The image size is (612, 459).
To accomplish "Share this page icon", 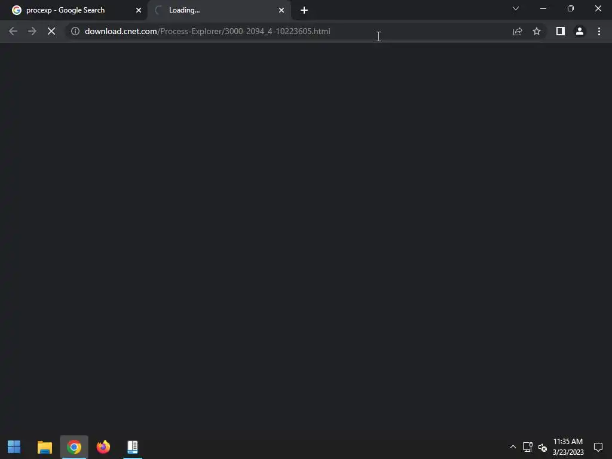I will pyautogui.click(x=518, y=31).
